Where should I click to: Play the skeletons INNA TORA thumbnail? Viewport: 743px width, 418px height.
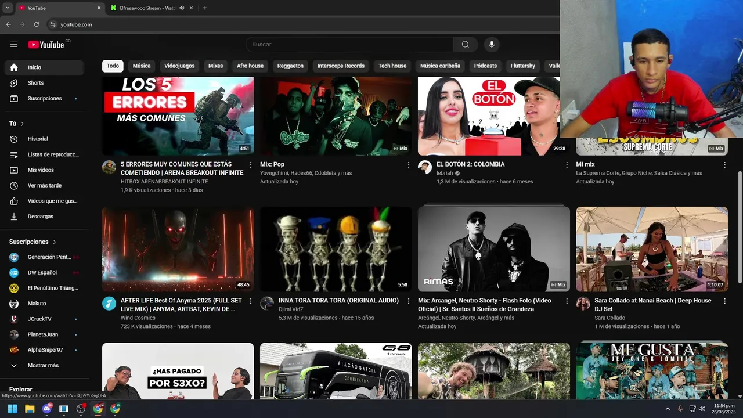pos(336,249)
